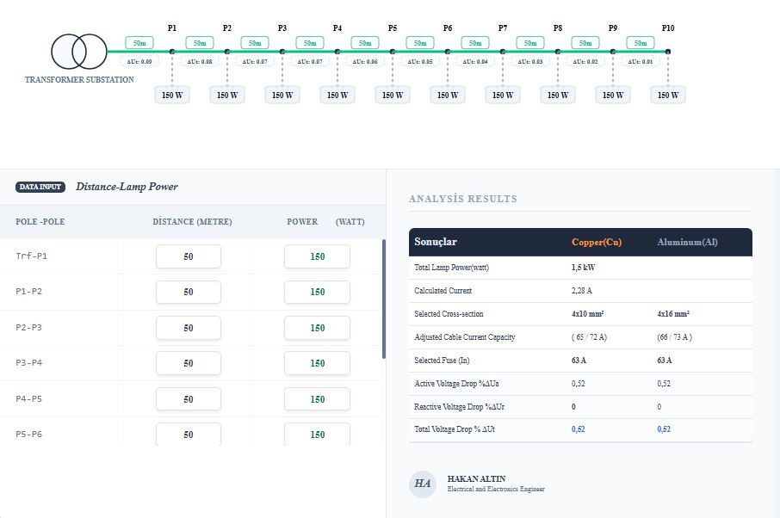Image resolution: width=780 pixels, height=518 pixels.
Task: Click the Trf-P1 distance input field
Action: point(189,256)
